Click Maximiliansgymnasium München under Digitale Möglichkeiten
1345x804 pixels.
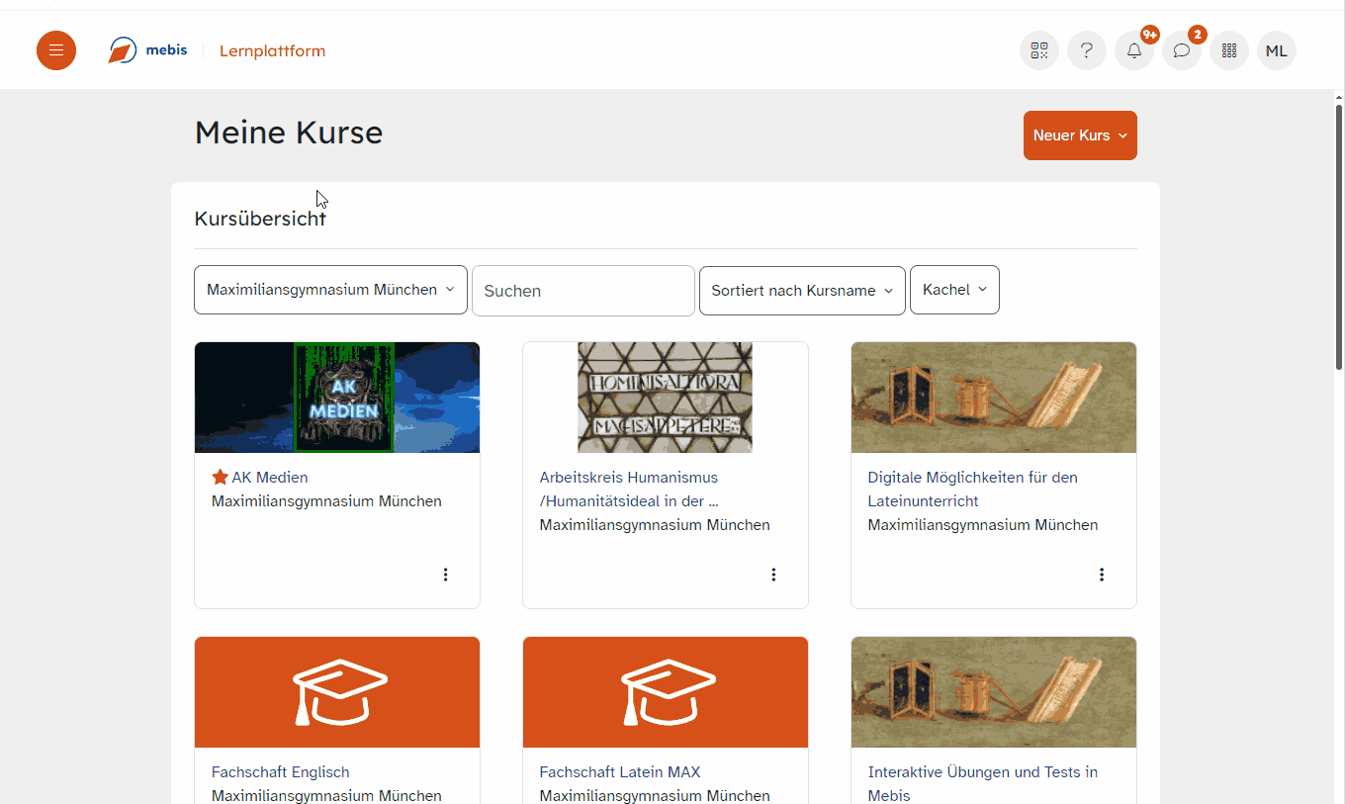click(x=983, y=524)
